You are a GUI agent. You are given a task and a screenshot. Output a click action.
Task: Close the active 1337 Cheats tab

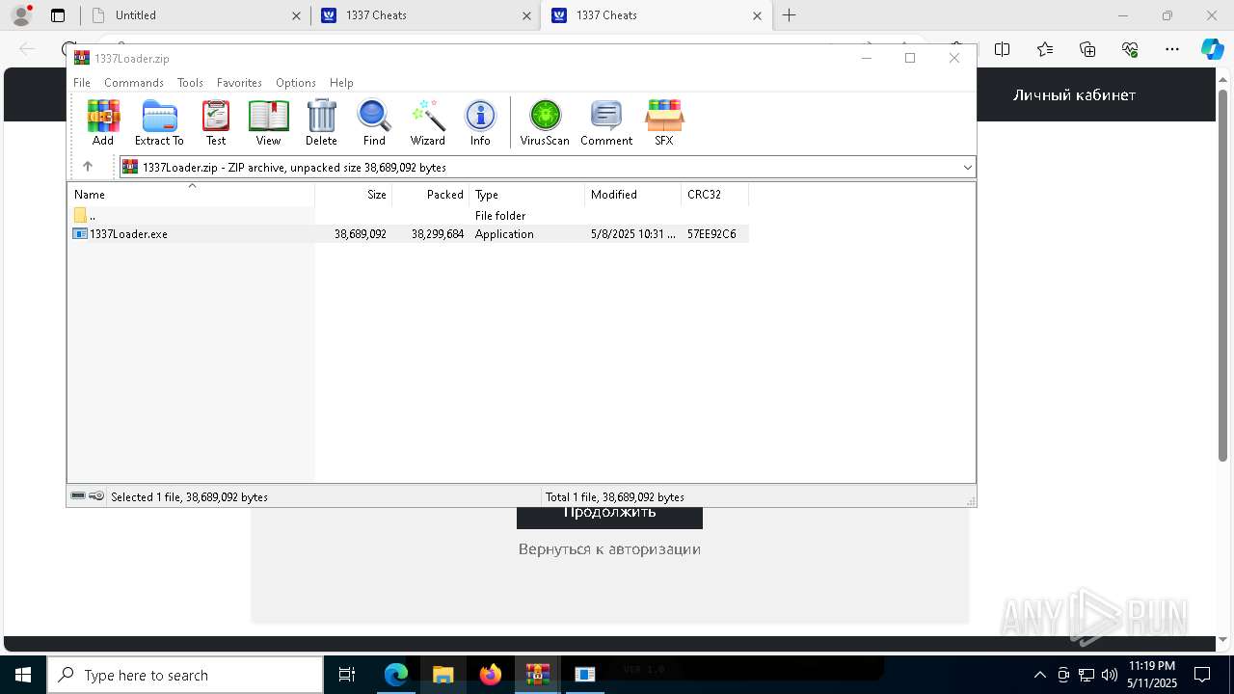pos(757,15)
